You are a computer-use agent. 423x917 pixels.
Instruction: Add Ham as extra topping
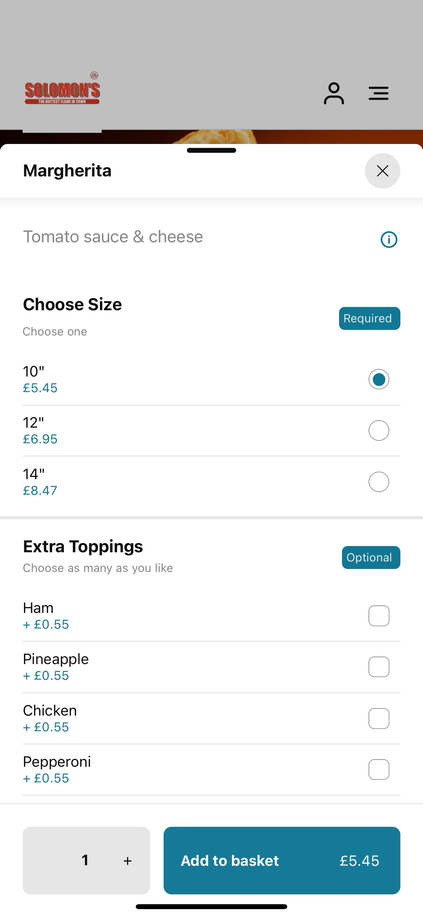(379, 616)
